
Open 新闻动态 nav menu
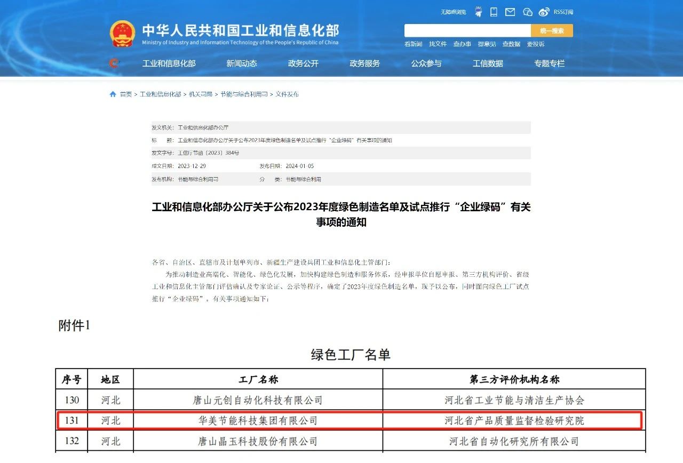(242, 63)
